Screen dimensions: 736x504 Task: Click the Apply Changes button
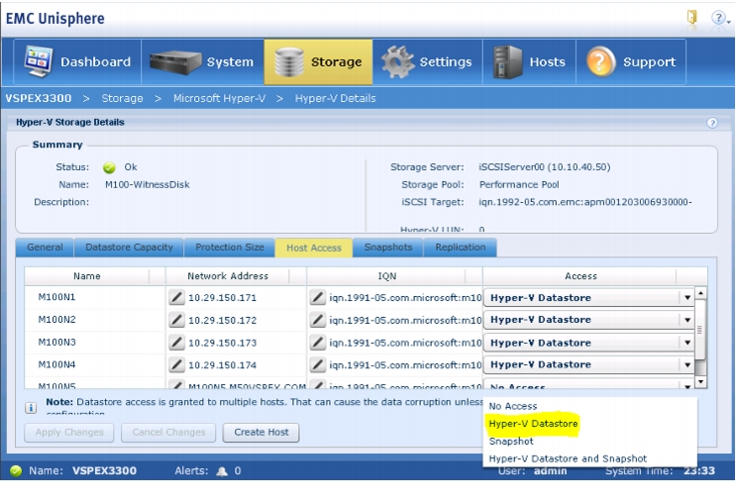(x=69, y=432)
